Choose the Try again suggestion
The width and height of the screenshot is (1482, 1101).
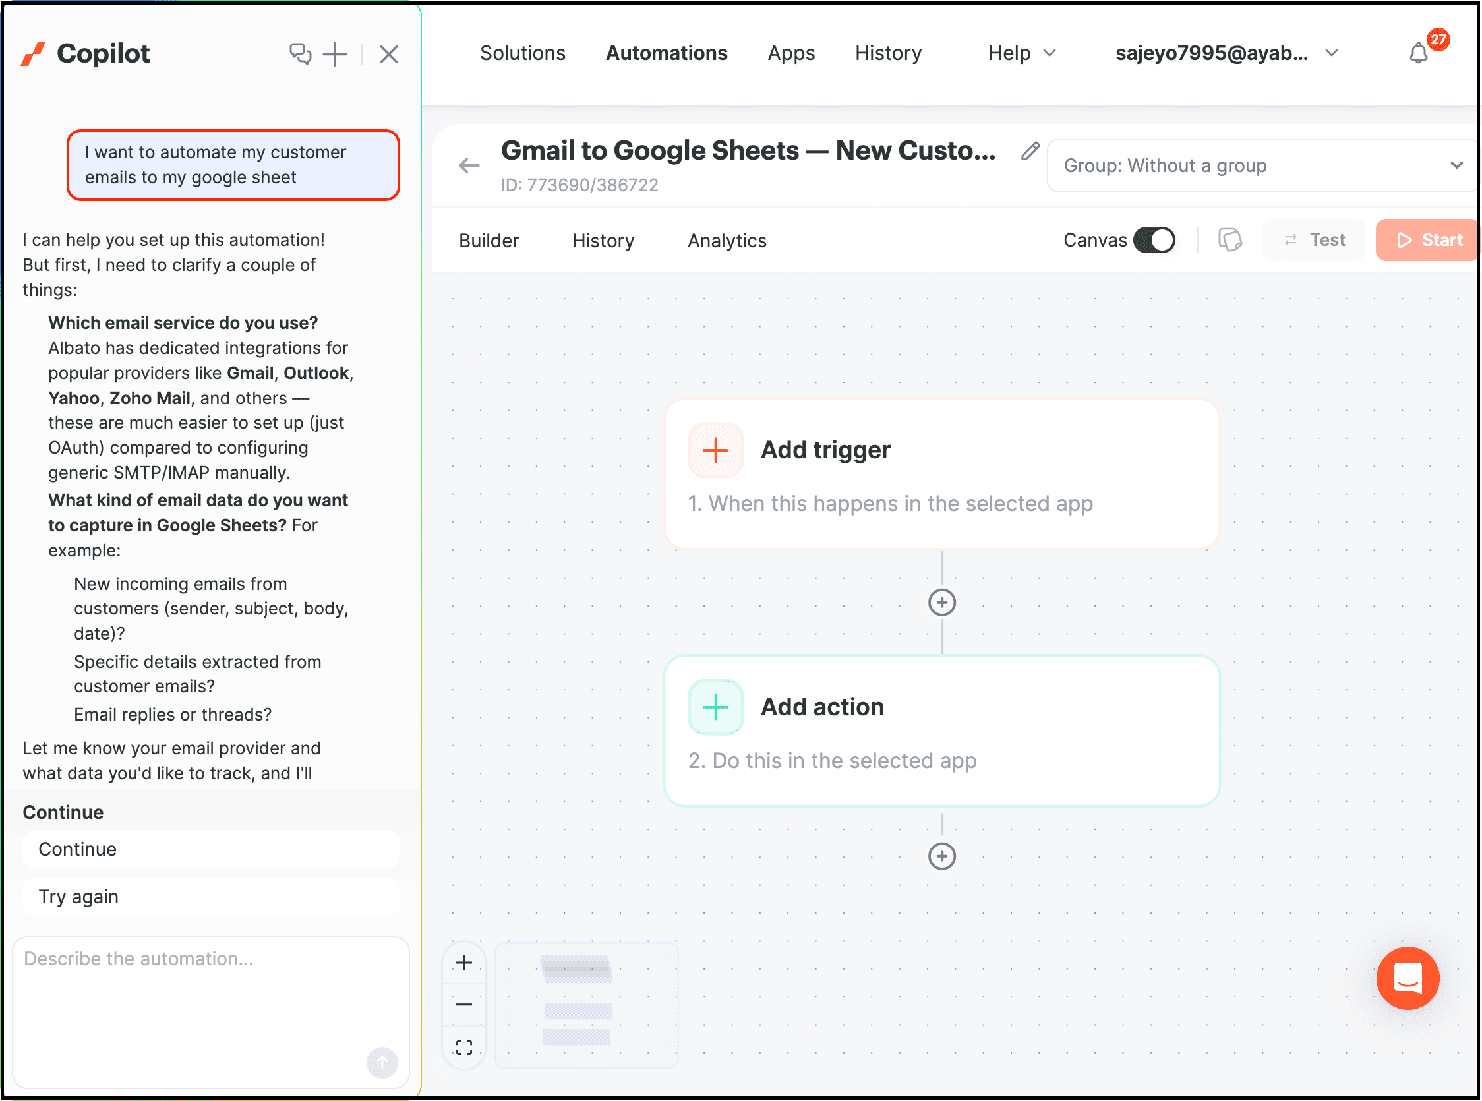click(x=210, y=897)
